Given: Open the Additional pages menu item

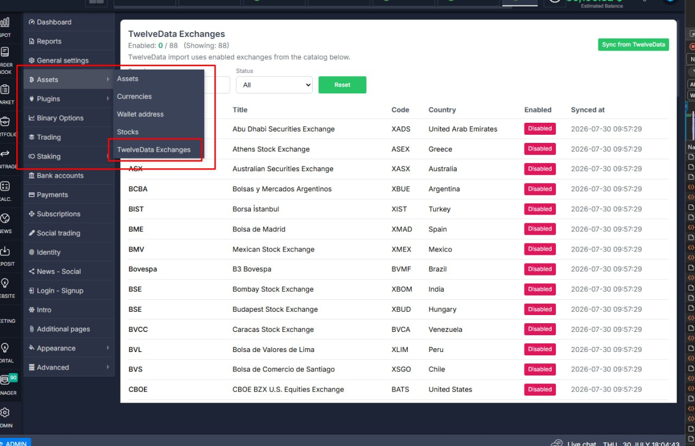Looking at the screenshot, I should coord(69,329).
